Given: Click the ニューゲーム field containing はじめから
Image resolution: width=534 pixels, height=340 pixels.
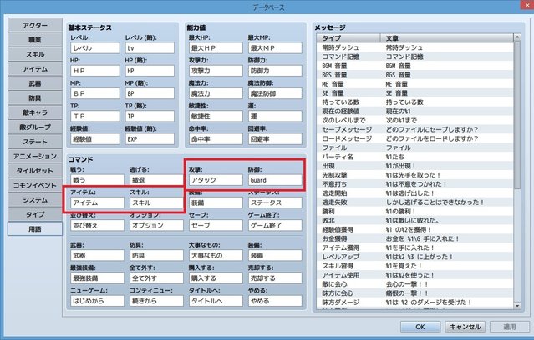Looking at the screenshot, I should 98,301.
